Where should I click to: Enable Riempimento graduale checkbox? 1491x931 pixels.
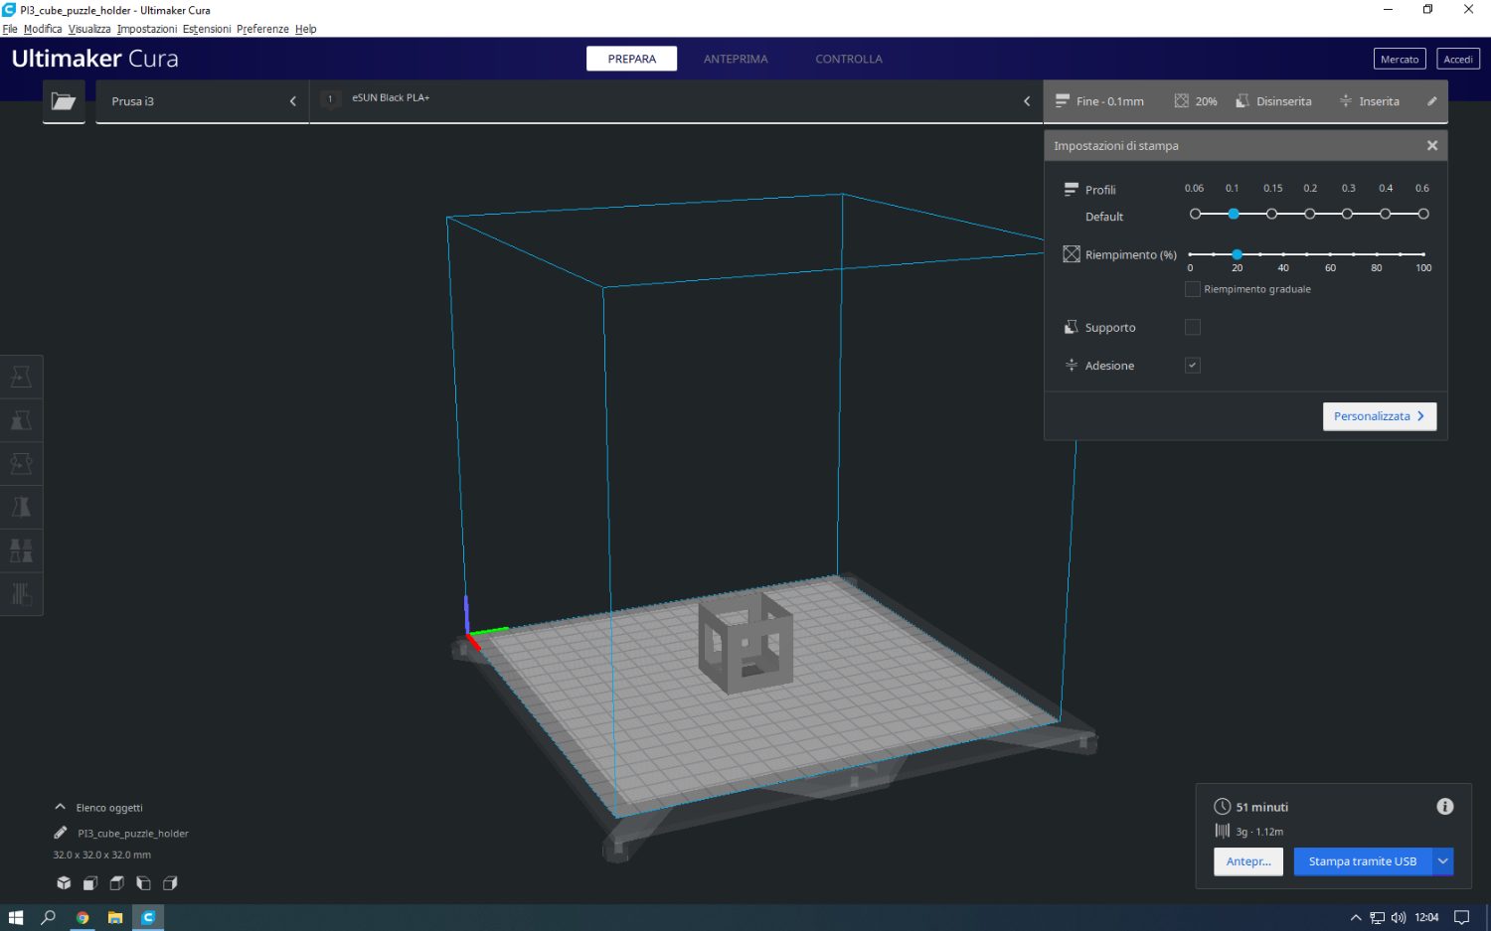pos(1193,289)
